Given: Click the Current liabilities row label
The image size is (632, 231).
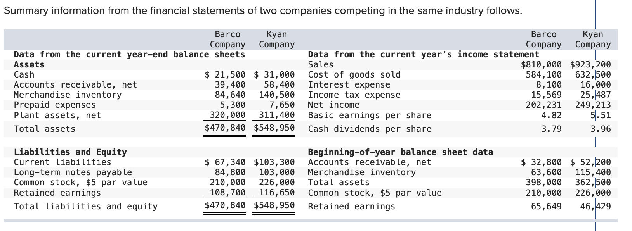Looking at the screenshot, I should (63, 162).
